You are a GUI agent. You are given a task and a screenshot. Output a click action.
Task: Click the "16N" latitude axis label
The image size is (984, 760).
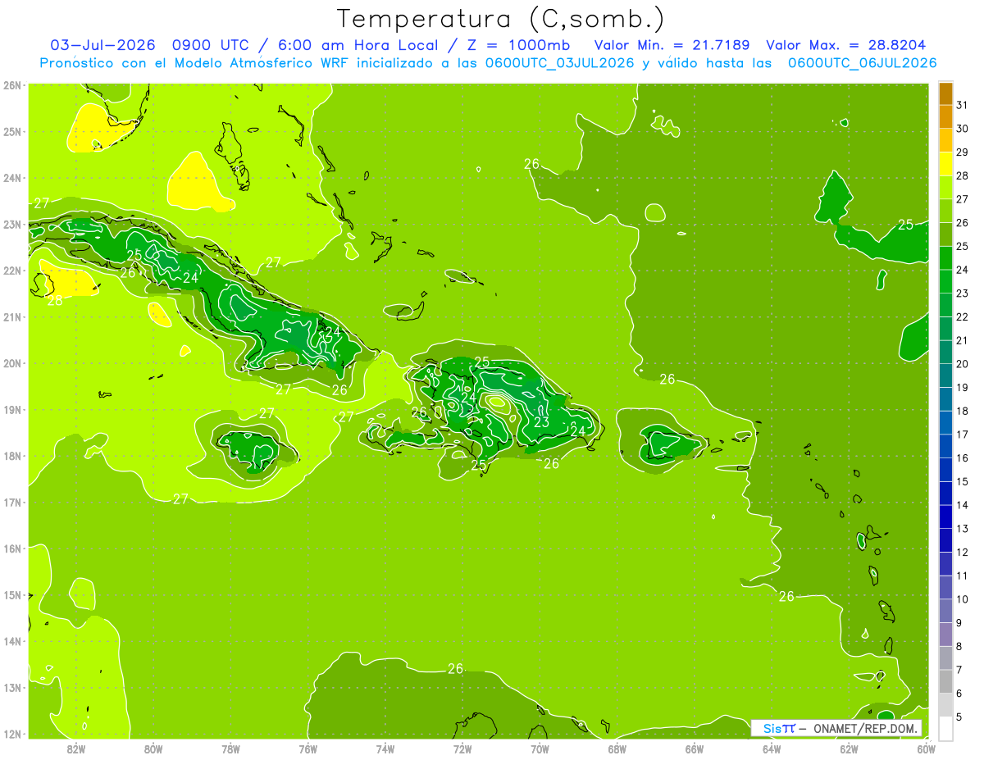(12, 548)
